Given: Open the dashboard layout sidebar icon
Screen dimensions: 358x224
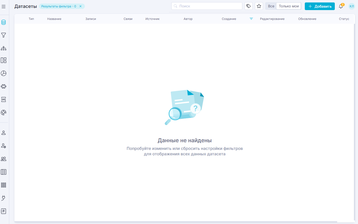Looking at the screenshot, I should (4, 60).
